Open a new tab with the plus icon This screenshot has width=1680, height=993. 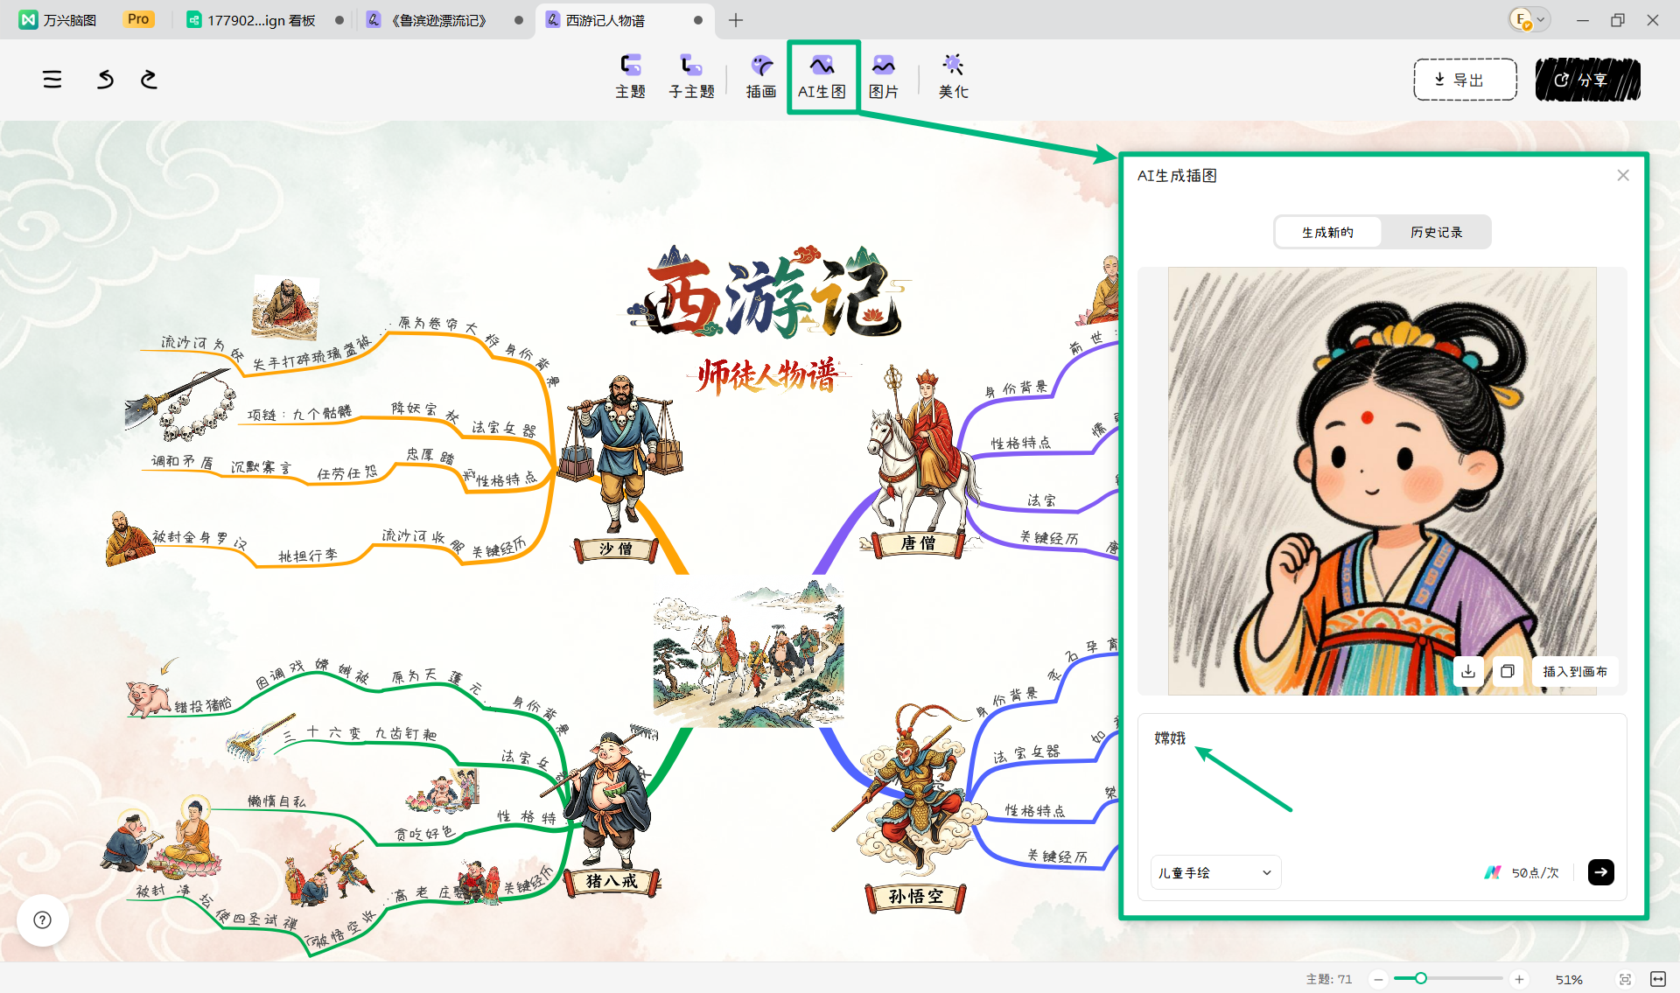(x=736, y=20)
